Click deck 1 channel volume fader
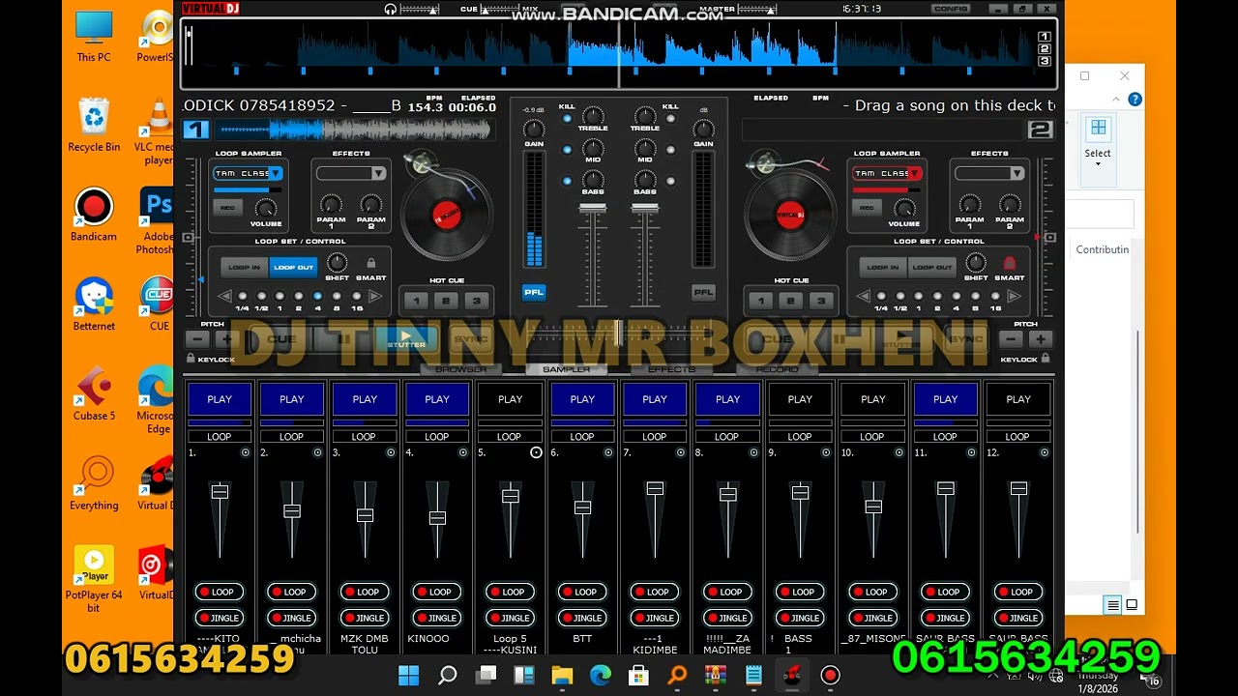Image resolution: width=1238 pixels, height=696 pixels. (593, 209)
